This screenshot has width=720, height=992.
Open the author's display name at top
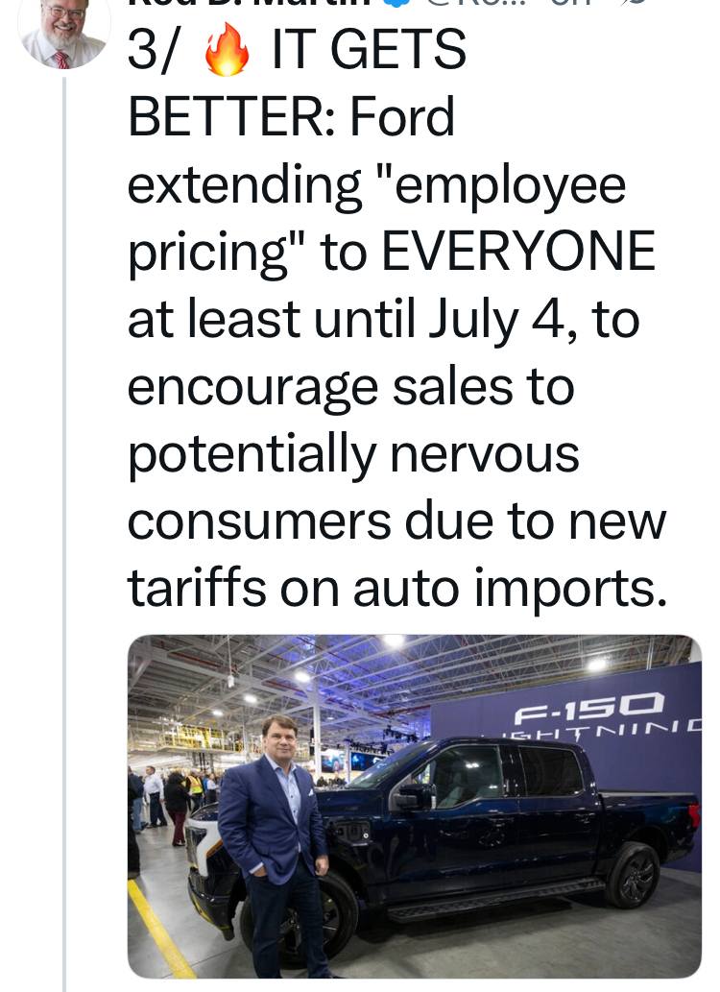[250, 3]
